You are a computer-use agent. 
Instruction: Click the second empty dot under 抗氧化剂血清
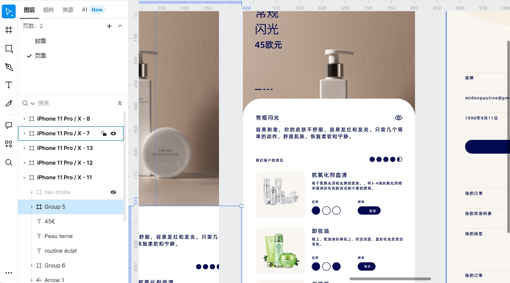click(x=326, y=211)
